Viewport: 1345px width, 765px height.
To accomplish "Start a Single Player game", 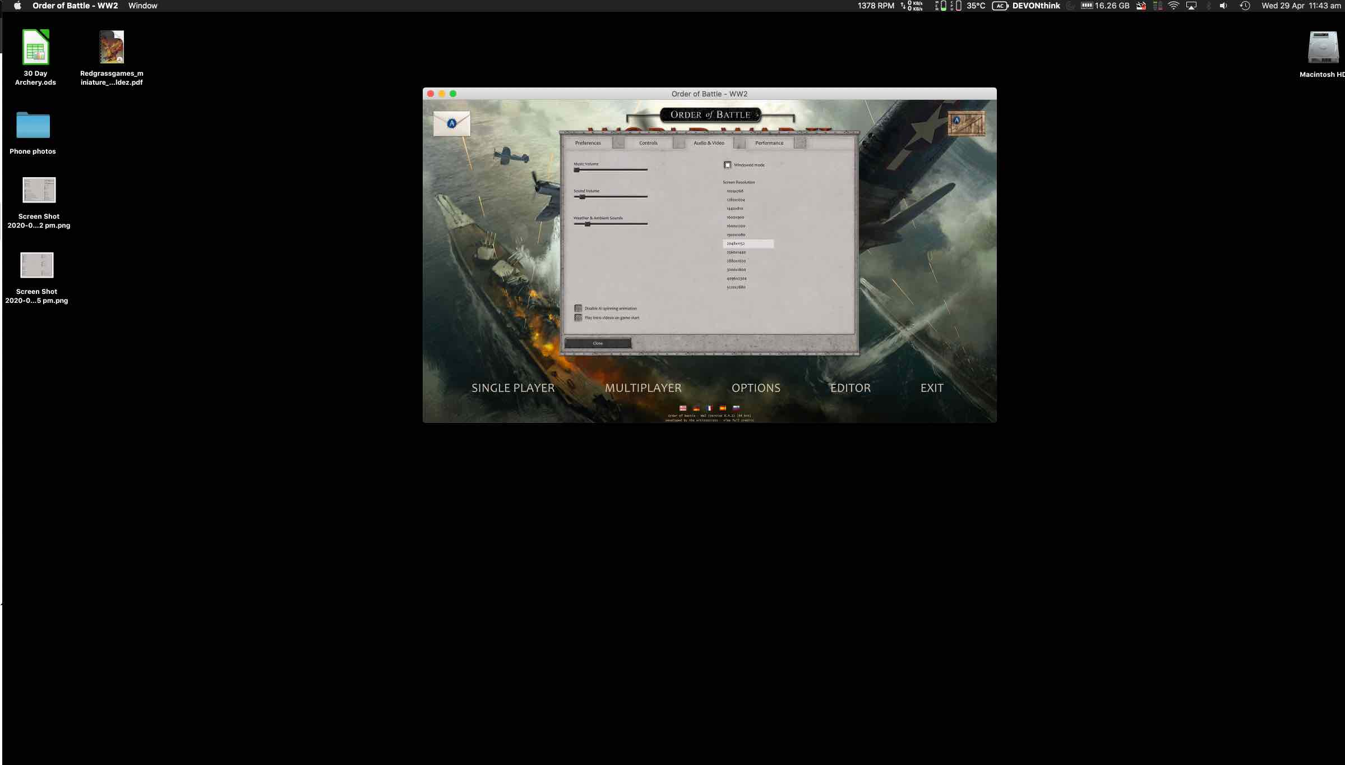I will tap(512, 388).
